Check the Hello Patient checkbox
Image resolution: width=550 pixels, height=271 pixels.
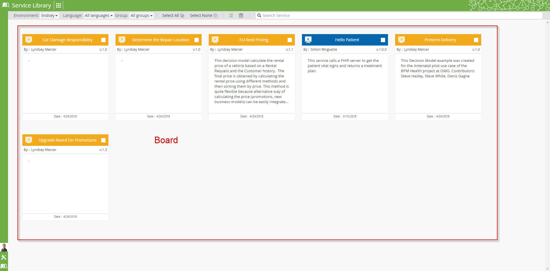(x=383, y=40)
